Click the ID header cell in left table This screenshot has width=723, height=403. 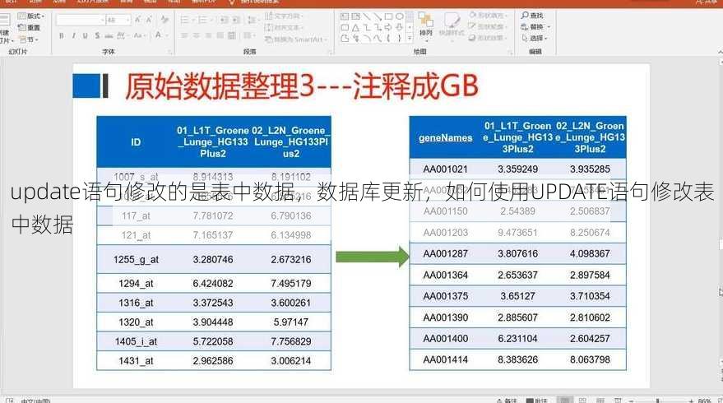(136, 142)
